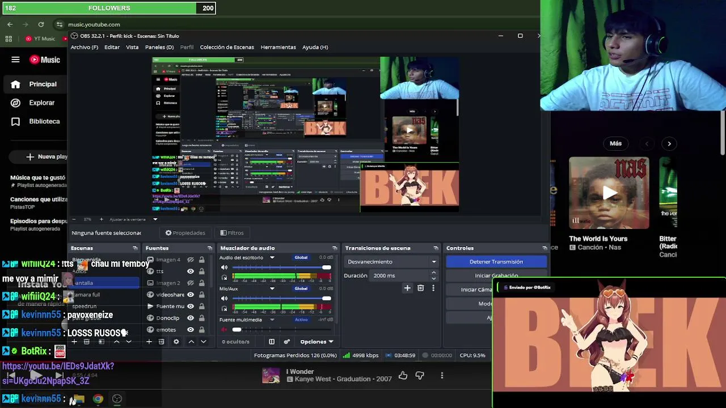
Task: Move source down in Fuentes list
Action: 204,342
